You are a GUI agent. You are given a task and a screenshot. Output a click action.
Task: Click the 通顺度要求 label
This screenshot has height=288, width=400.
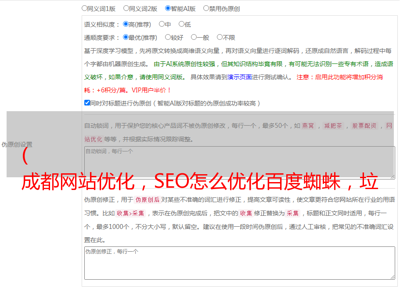click(x=102, y=38)
